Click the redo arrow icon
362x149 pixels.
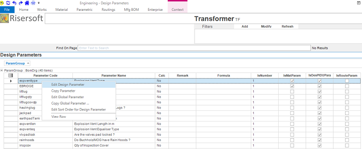(x=21, y=3)
